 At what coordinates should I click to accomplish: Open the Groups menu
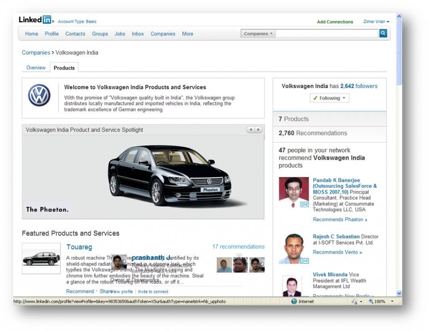coord(100,33)
